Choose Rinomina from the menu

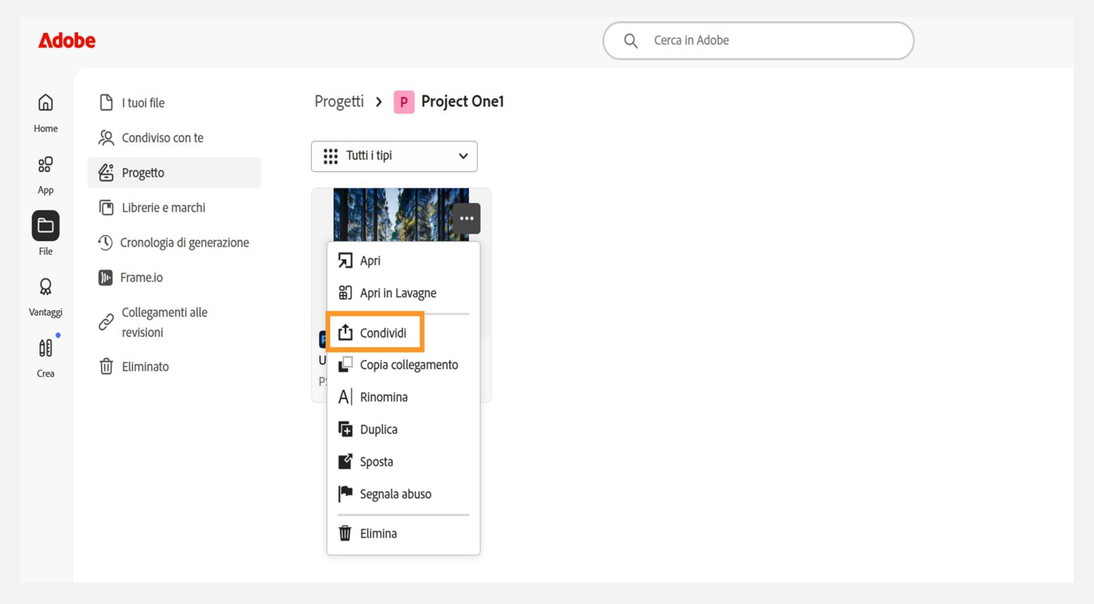(x=403, y=397)
